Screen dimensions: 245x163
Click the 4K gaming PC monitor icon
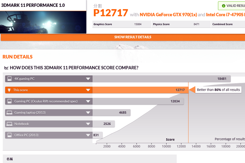tap(9, 79)
